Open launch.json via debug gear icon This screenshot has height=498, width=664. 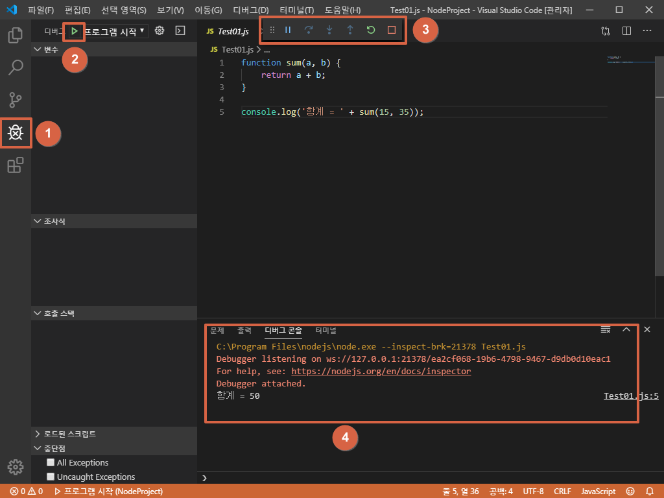point(160,30)
